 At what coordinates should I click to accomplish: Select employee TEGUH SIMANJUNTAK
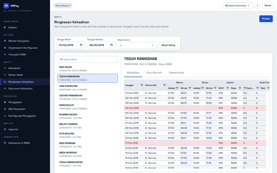click(87, 164)
